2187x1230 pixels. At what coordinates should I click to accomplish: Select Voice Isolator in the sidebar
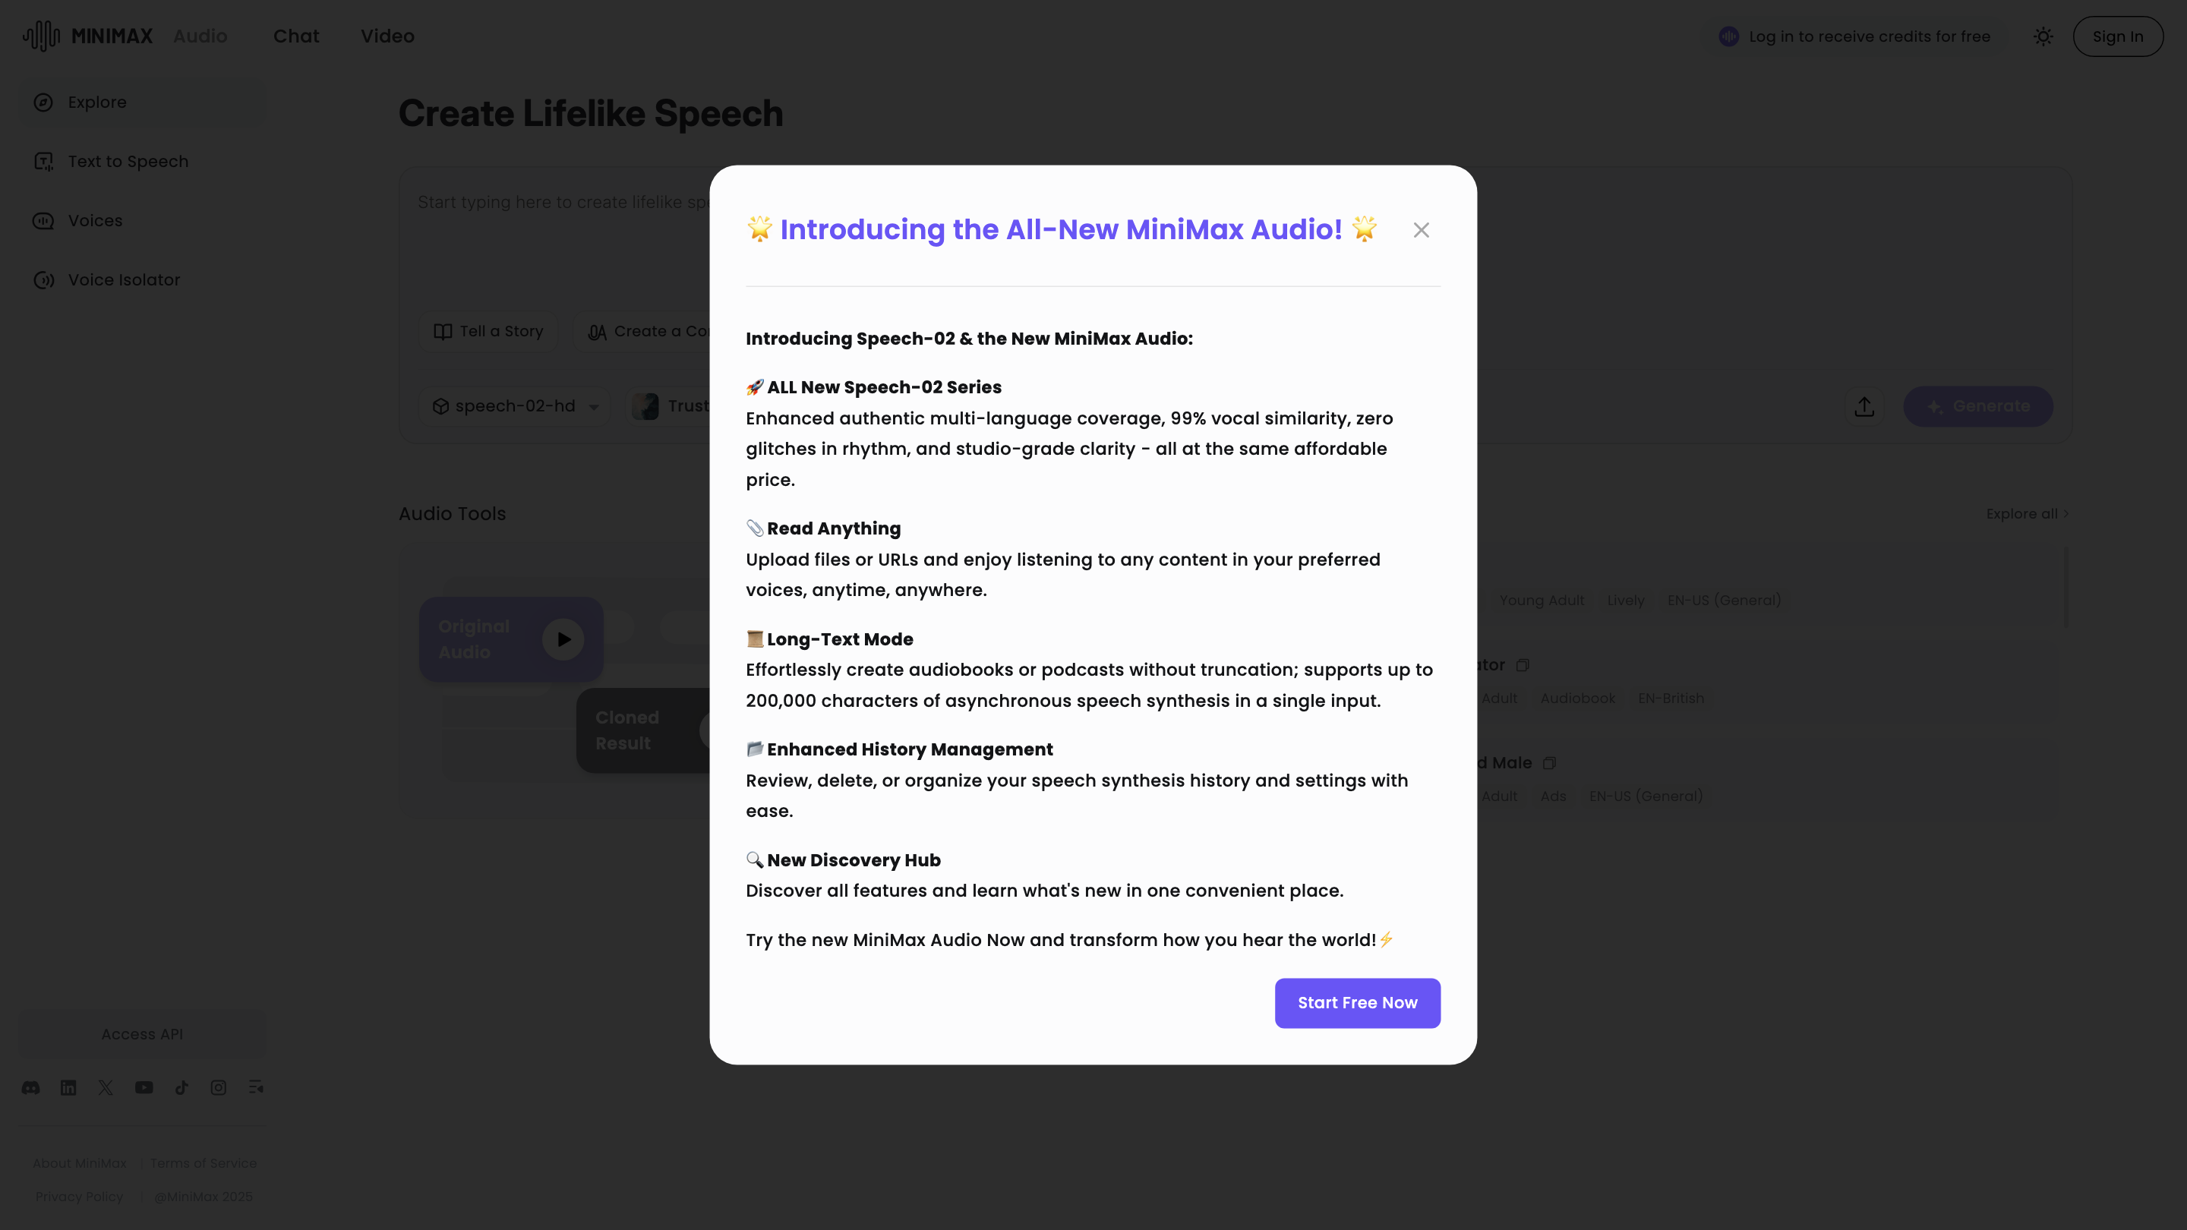(x=124, y=280)
